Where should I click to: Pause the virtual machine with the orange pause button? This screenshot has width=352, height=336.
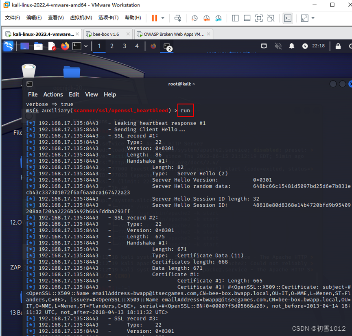(x=154, y=18)
